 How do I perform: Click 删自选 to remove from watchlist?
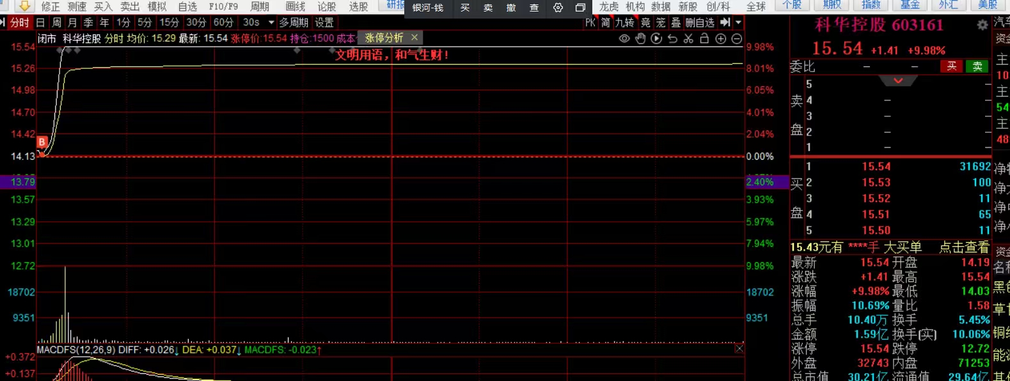click(700, 22)
